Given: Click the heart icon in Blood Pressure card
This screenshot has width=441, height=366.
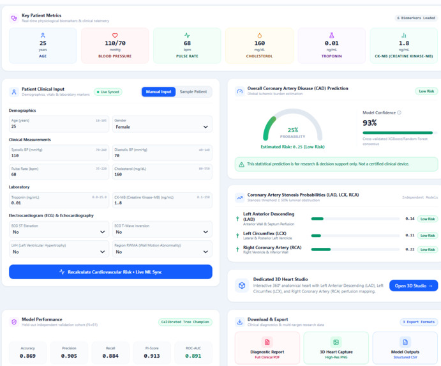Looking at the screenshot, I should point(115,35).
